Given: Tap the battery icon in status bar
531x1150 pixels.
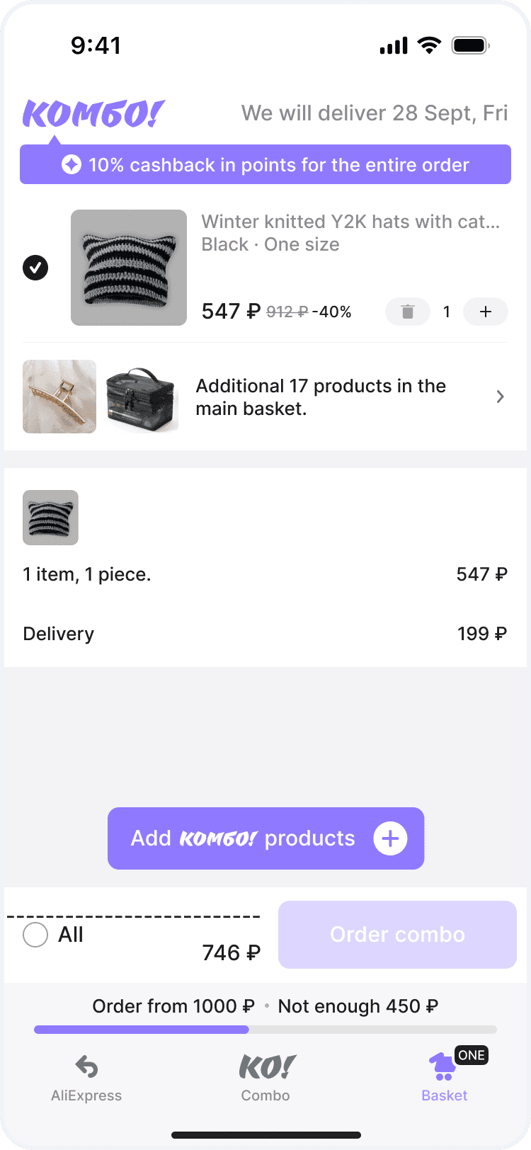Looking at the screenshot, I should 470,46.
